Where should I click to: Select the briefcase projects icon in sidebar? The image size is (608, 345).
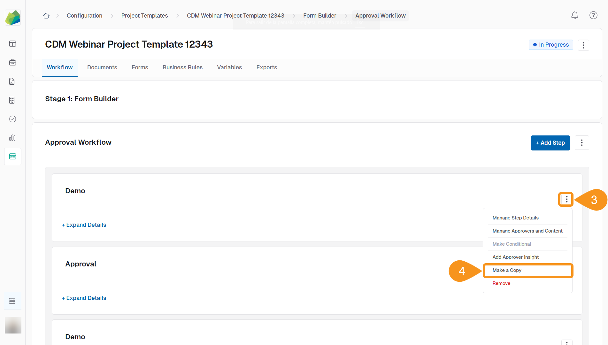coord(12,62)
